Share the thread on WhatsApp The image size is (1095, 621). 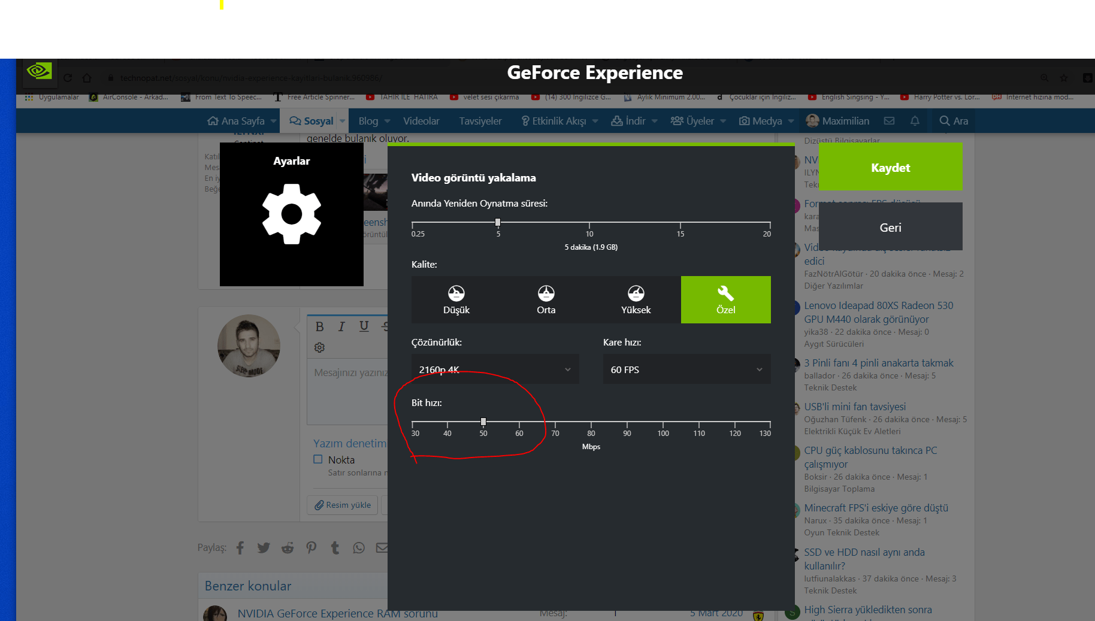click(359, 548)
